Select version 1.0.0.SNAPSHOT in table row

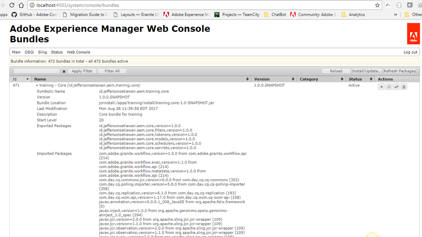tap(270, 85)
